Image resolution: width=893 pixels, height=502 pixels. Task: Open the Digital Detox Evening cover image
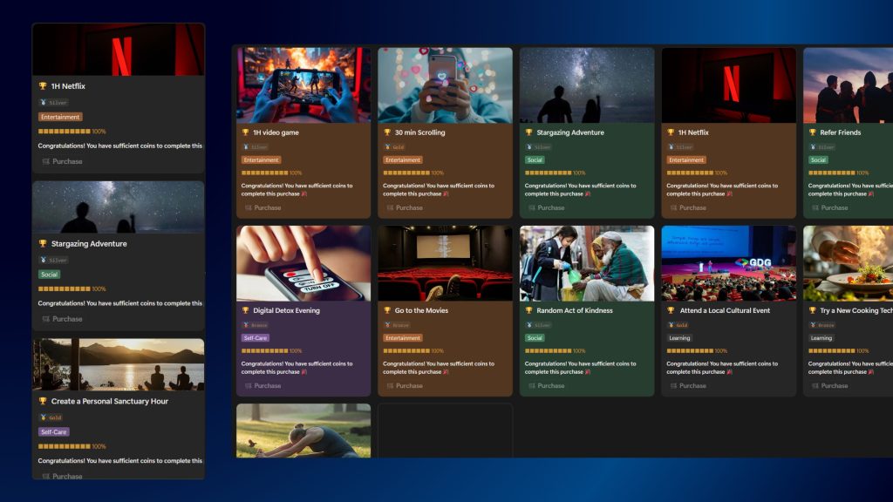pyautogui.click(x=303, y=263)
